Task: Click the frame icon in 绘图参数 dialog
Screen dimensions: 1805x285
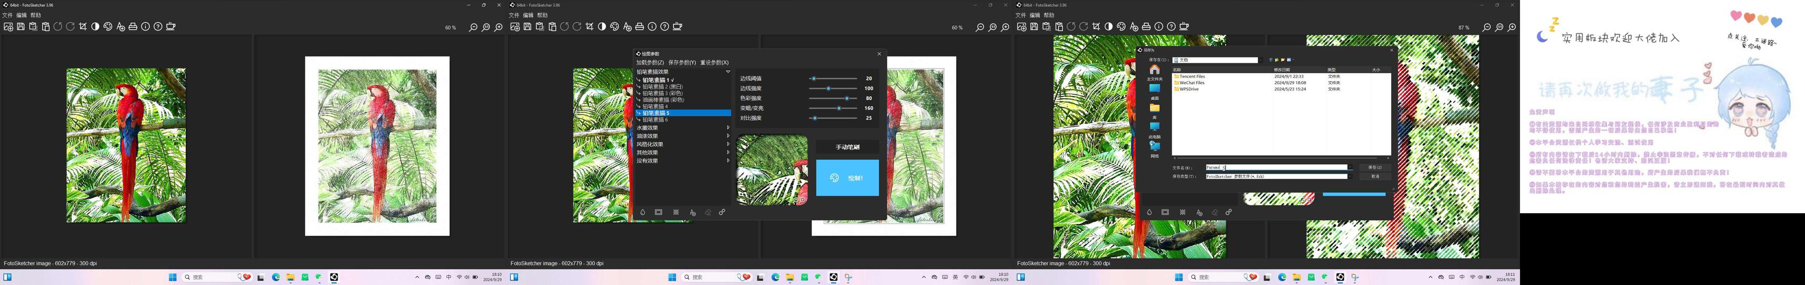Action: click(659, 212)
